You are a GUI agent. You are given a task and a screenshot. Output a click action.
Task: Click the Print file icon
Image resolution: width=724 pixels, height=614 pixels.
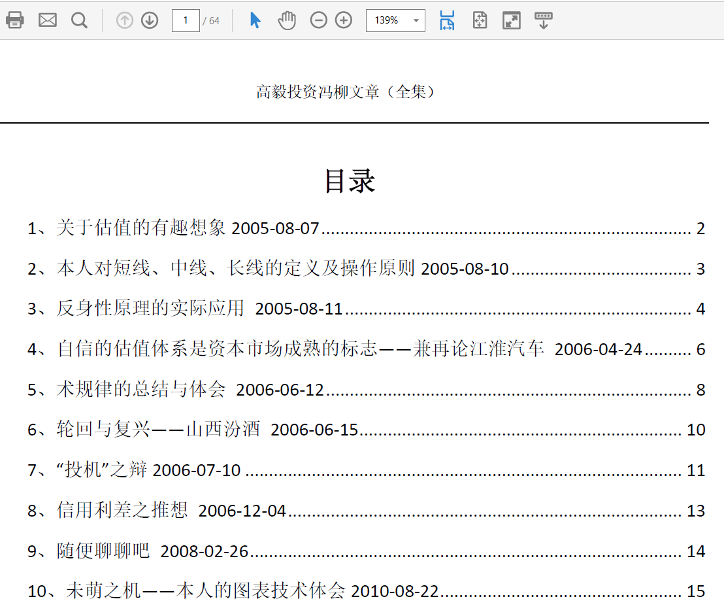click(x=15, y=20)
